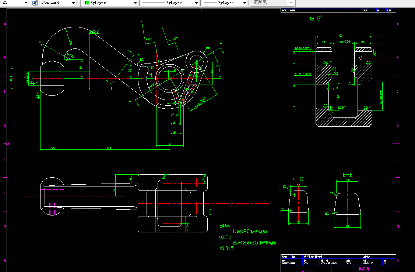Pick the 35+0.34 dimension text in section view

pyautogui.click(x=345, y=42)
